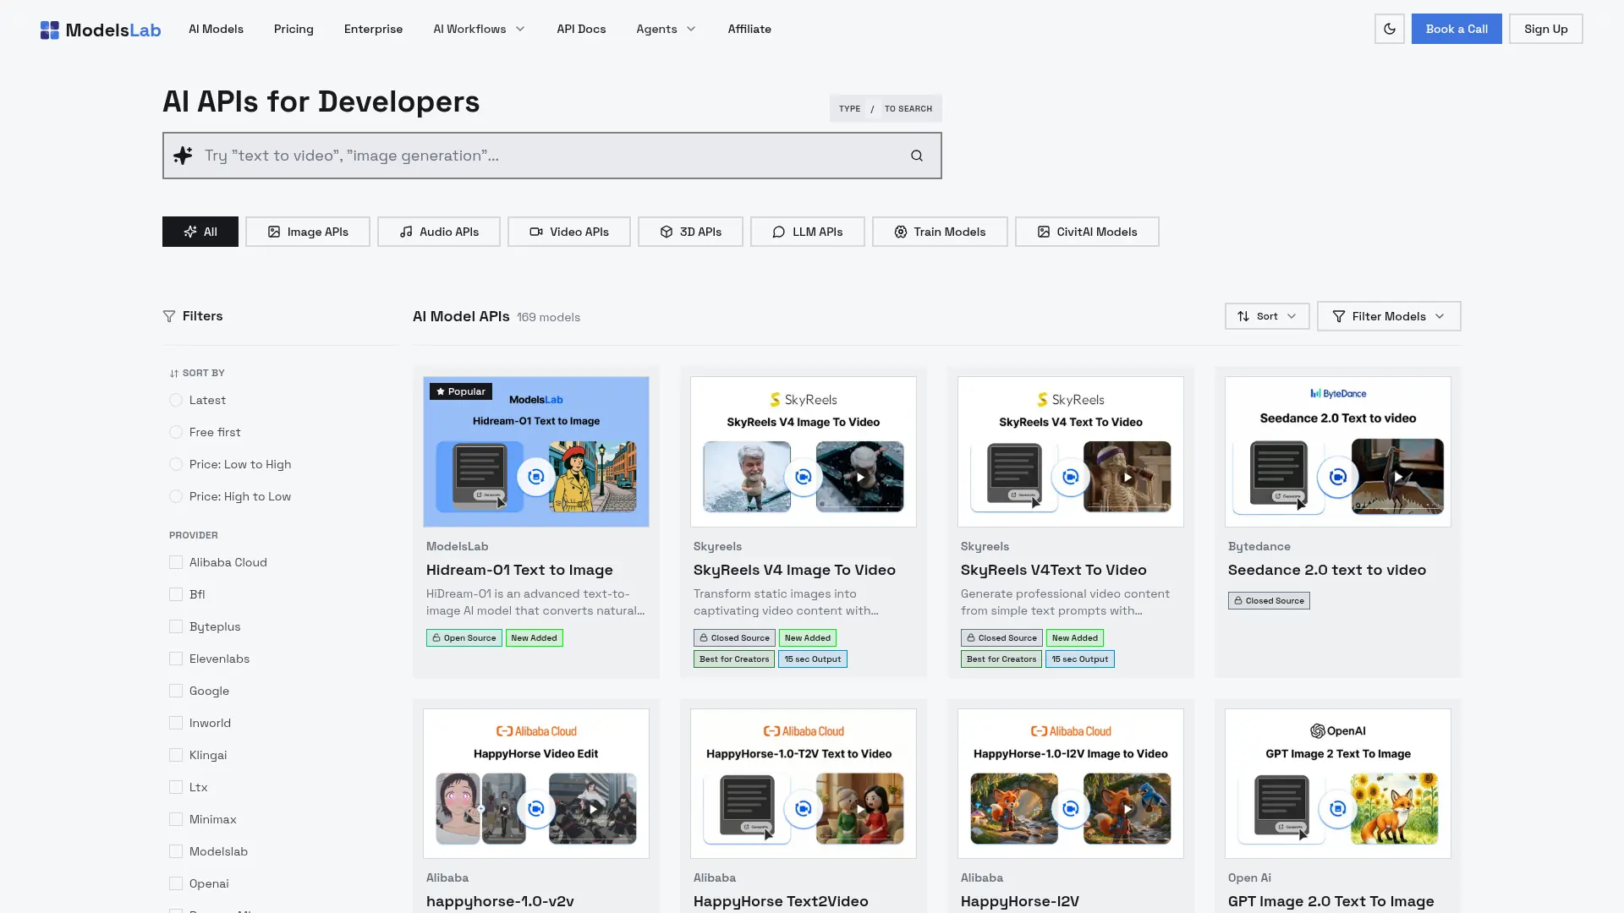Open Hidream-01 Text to Image title link
Viewport: 1624px width, 913px height.
519,571
